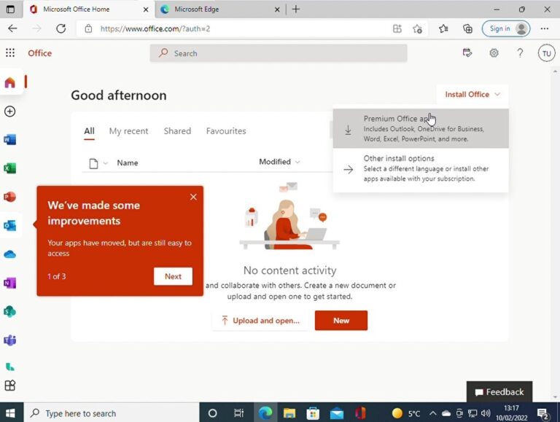Click the page vertical scrollbar

pos(555,234)
